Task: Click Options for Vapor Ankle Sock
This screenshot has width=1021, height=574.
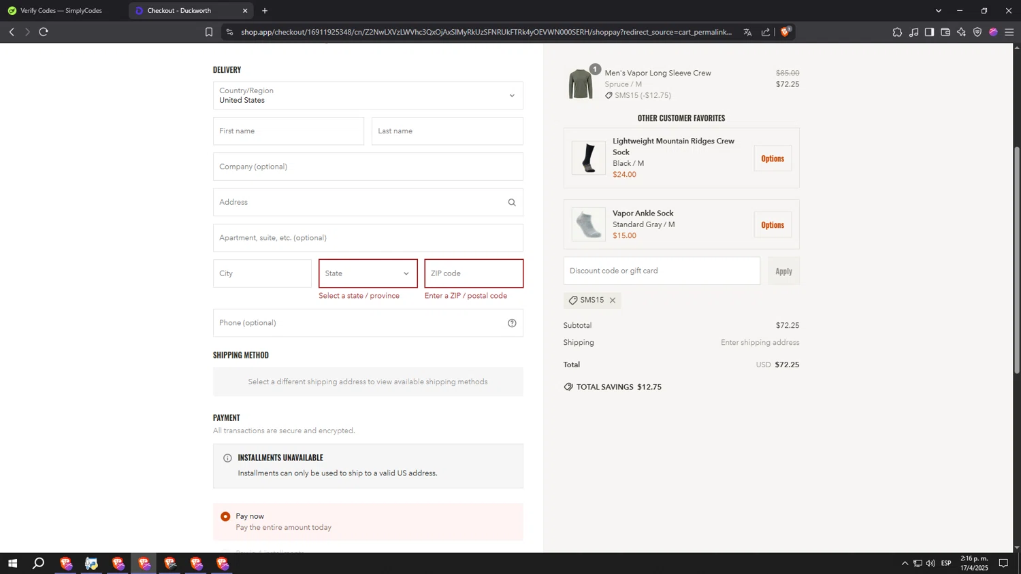Action: click(x=773, y=225)
